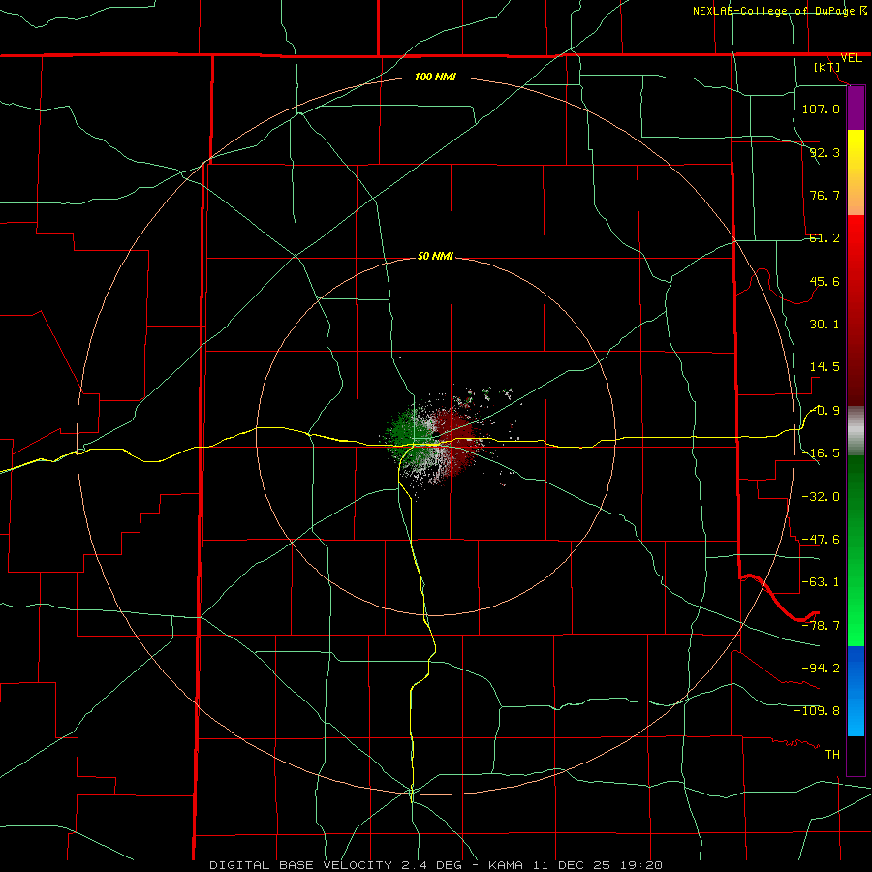
Task: Click the TH threshold label
Action: [x=832, y=754]
